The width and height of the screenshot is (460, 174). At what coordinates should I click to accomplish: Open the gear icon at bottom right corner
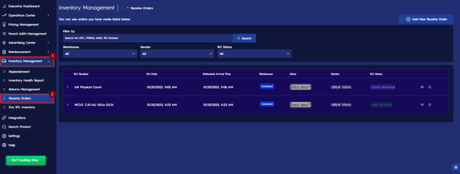[x=456, y=167]
